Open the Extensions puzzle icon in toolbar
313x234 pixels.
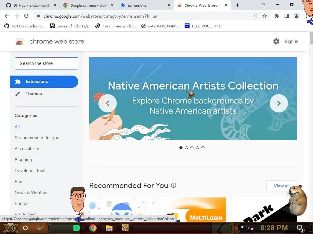click(x=277, y=16)
